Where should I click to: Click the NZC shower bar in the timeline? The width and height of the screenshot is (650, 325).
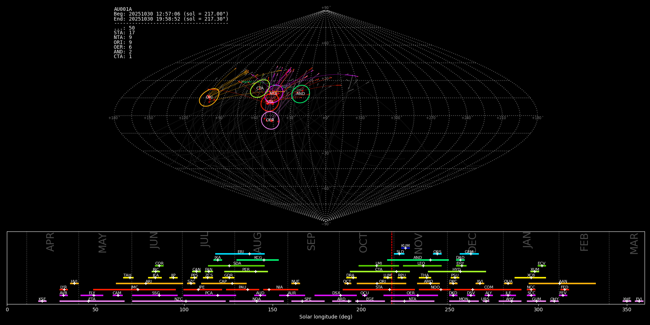click(x=179, y=301)
